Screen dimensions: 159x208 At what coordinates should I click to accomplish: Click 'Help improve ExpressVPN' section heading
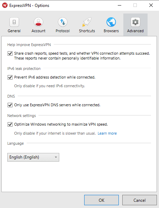[29, 45]
